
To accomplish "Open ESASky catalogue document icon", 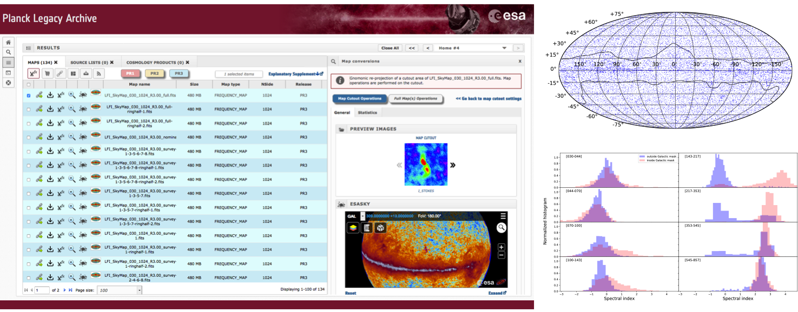I will [366, 228].
